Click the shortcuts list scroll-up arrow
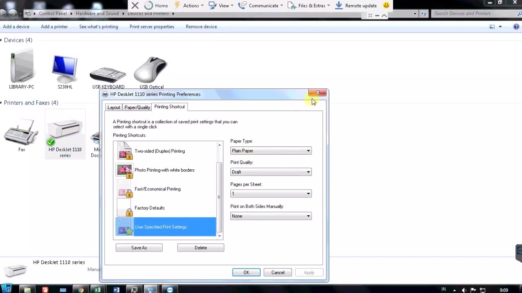The image size is (522, 293). point(220,145)
